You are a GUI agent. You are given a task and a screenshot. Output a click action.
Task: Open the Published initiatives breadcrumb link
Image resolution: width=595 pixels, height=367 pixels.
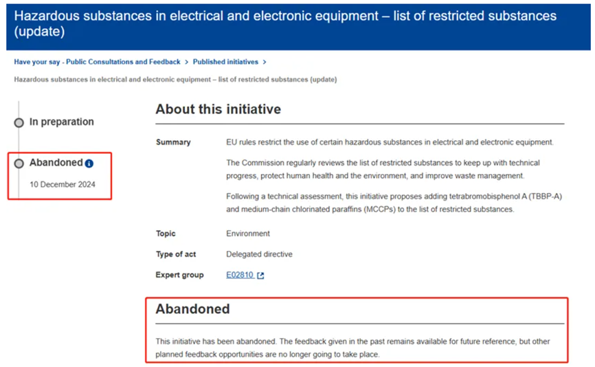coord(225,62)
